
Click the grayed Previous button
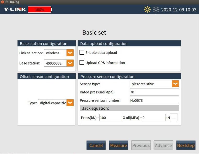coord(141,145)
